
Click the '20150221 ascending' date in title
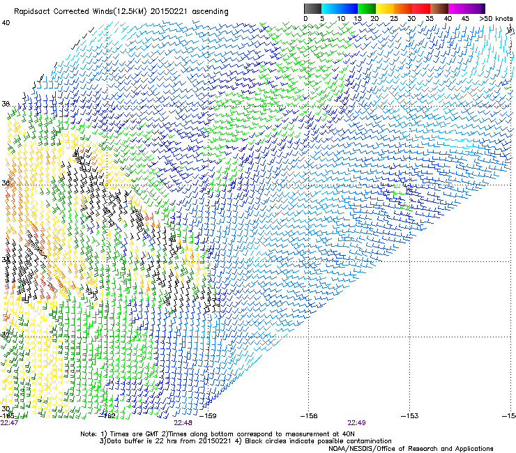tap(189, 12)
